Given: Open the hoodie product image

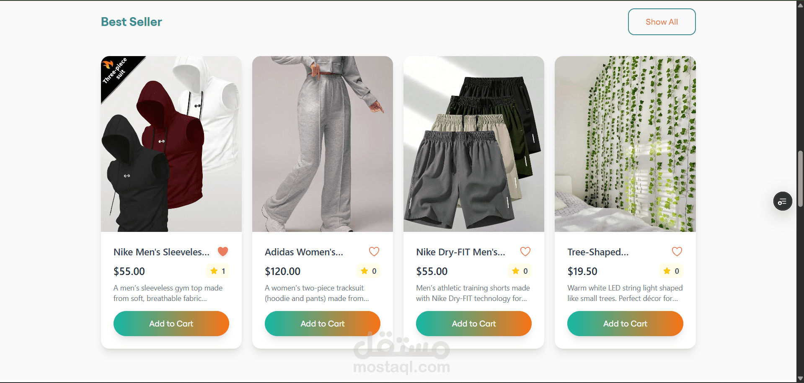Looking at the screenshot, I should 171,144.
